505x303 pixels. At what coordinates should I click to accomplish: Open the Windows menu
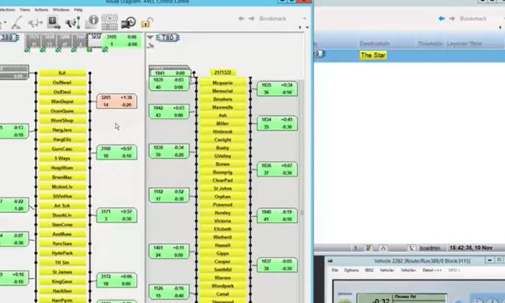(61, 10)
